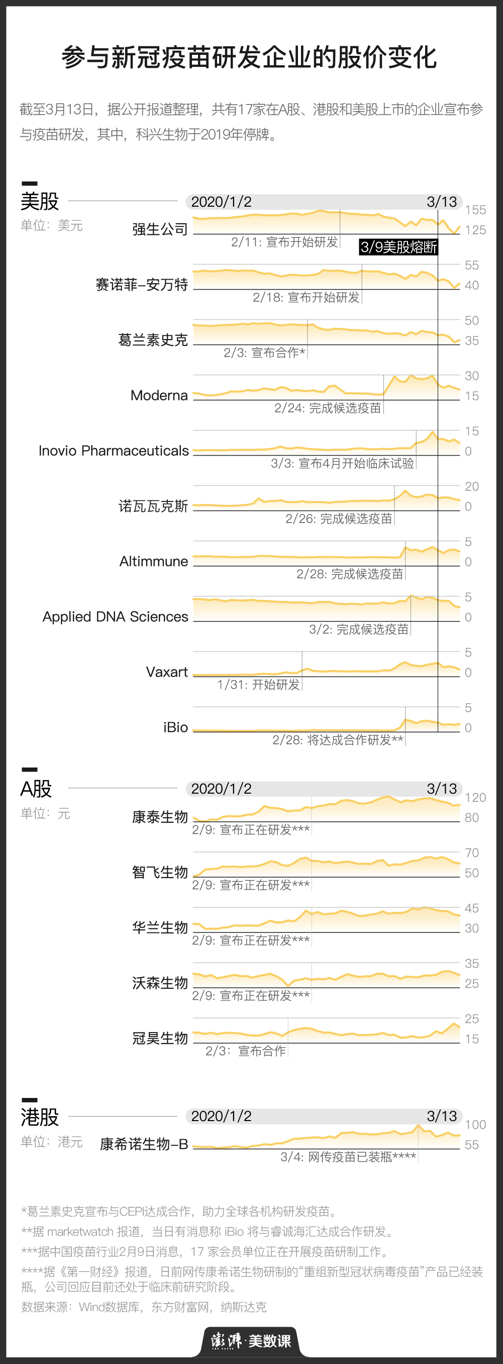Click the 数据来源 data source footnote

pos(144,1307)
